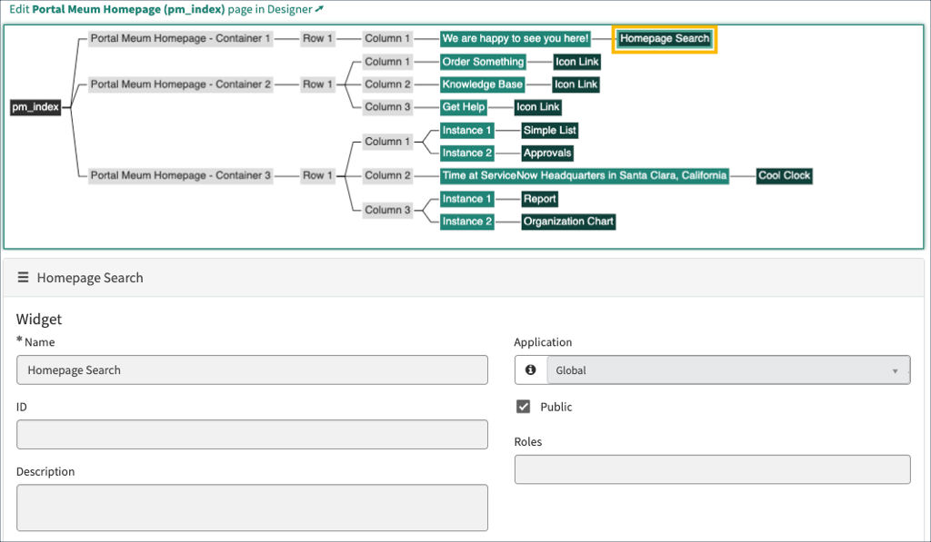The height and width of the screenshot is (542, 931).
Task: Click the info icon beside Application
Action: point(530,370)
